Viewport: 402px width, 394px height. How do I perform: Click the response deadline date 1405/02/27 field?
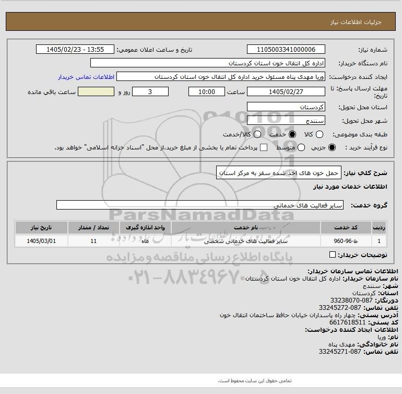click(286, 91)
